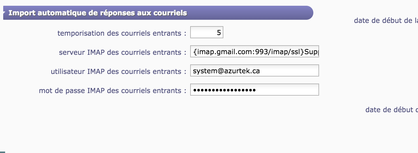The height and width of the screenshot is (153, 418).
Task: Click the "mot de passe IMAP" label
Action: [x=112, y=91]
